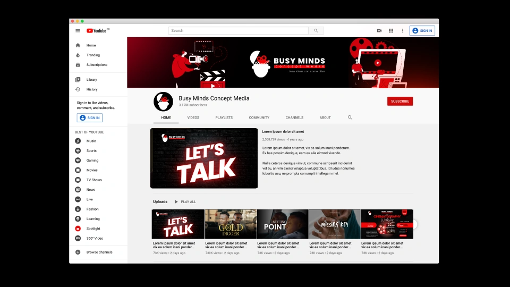Search within channel using magnifier icon
510x287 pixels.
[350, 117]
